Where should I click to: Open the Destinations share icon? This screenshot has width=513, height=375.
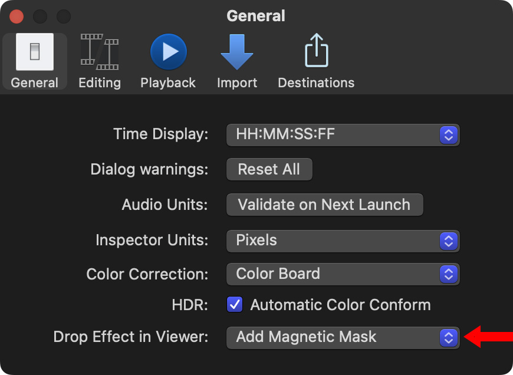pyautogui.click(x=316, y=52)
